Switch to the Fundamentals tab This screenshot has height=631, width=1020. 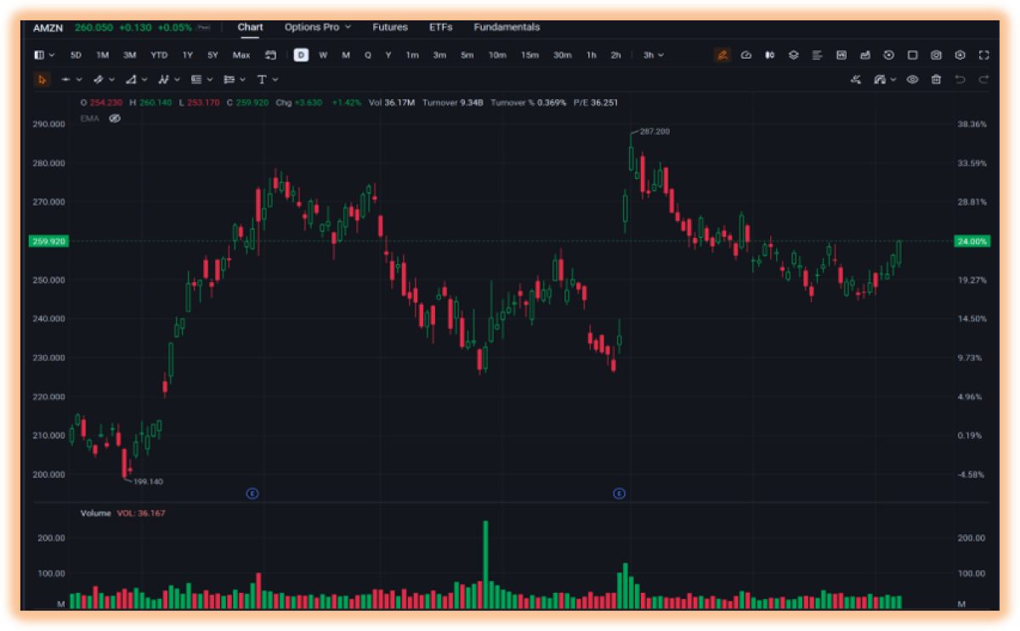[507, 27]
